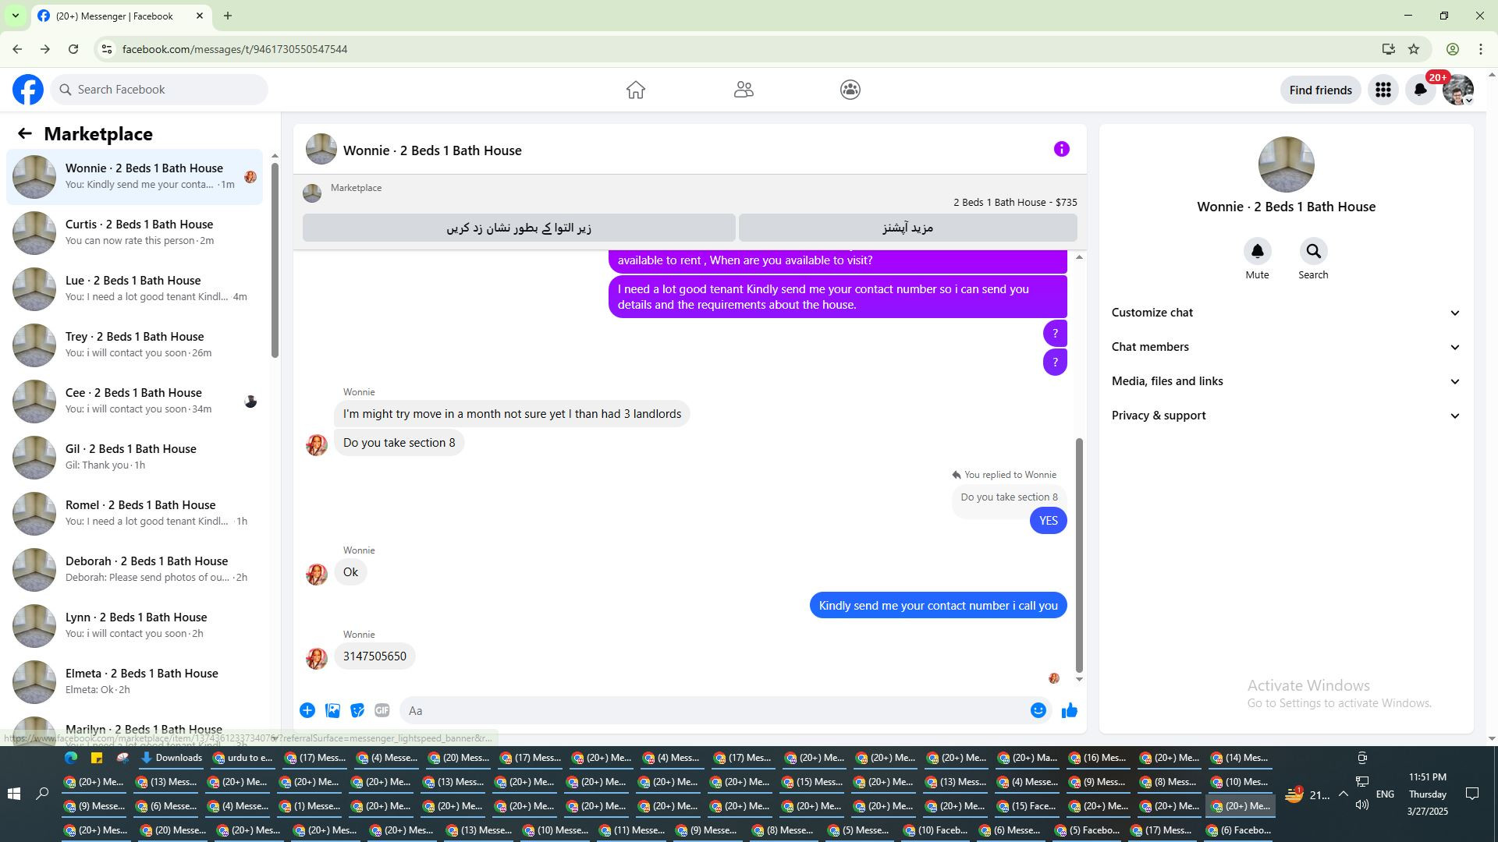This screenshot has width=1498, height=842.
Task: Open the Windows notification center
Action: [x=1472, y=794]
